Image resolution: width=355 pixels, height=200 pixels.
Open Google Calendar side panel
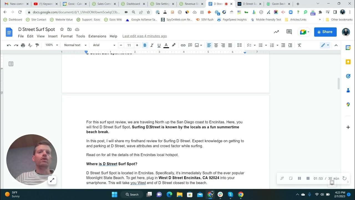coord(348,47)
